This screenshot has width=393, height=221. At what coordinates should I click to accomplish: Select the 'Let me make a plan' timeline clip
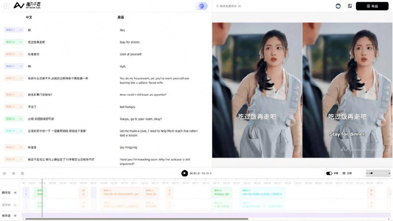coord(262,193)
